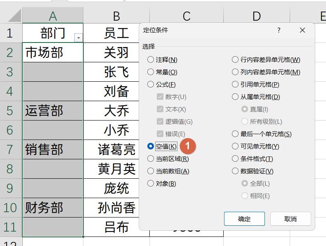Image resolution: width=326 pixels, height=246 pixels.
Task: Click the 张飞 cell
Action: click(111, 72)
